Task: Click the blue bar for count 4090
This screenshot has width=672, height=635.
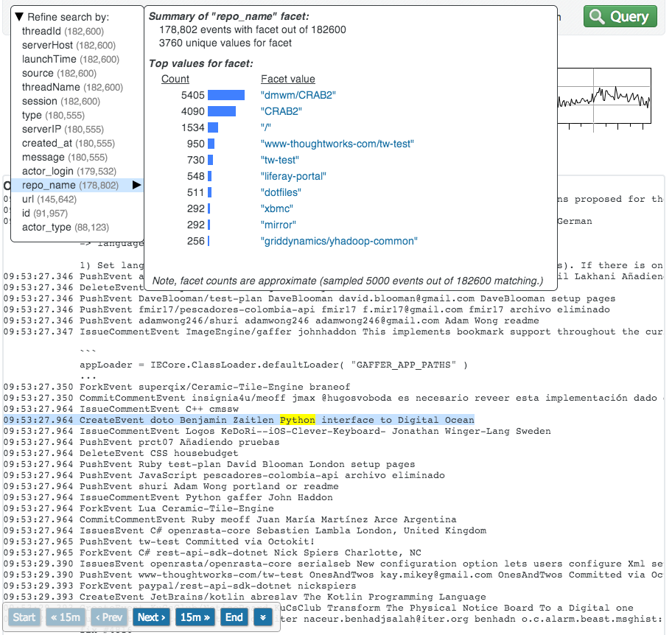Action: (222, 111)
